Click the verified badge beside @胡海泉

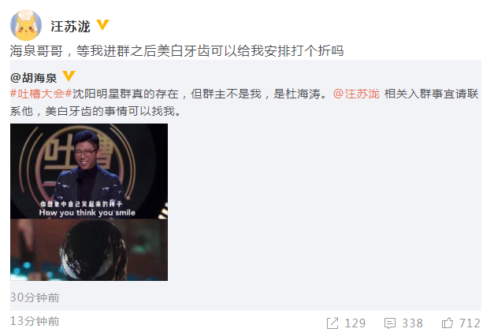[69, 76]
